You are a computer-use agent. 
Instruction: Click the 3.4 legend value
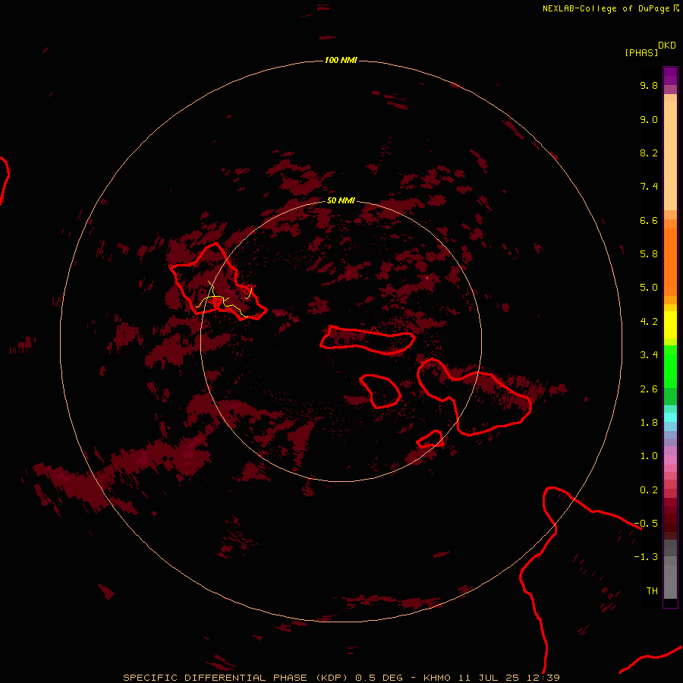click(x=649, y=355)
